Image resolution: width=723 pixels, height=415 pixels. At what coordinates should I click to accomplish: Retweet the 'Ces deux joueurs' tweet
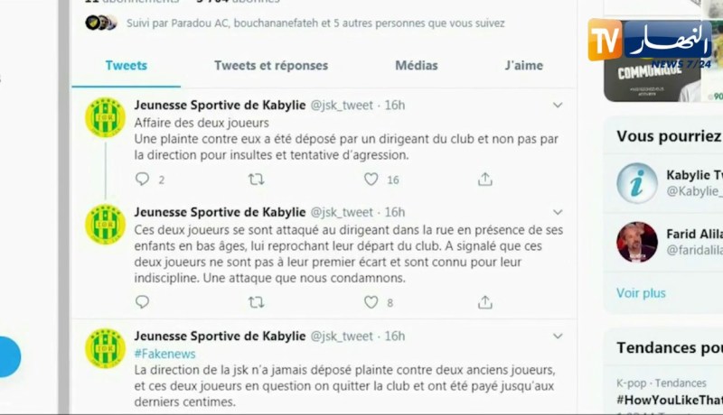(256, 302)
